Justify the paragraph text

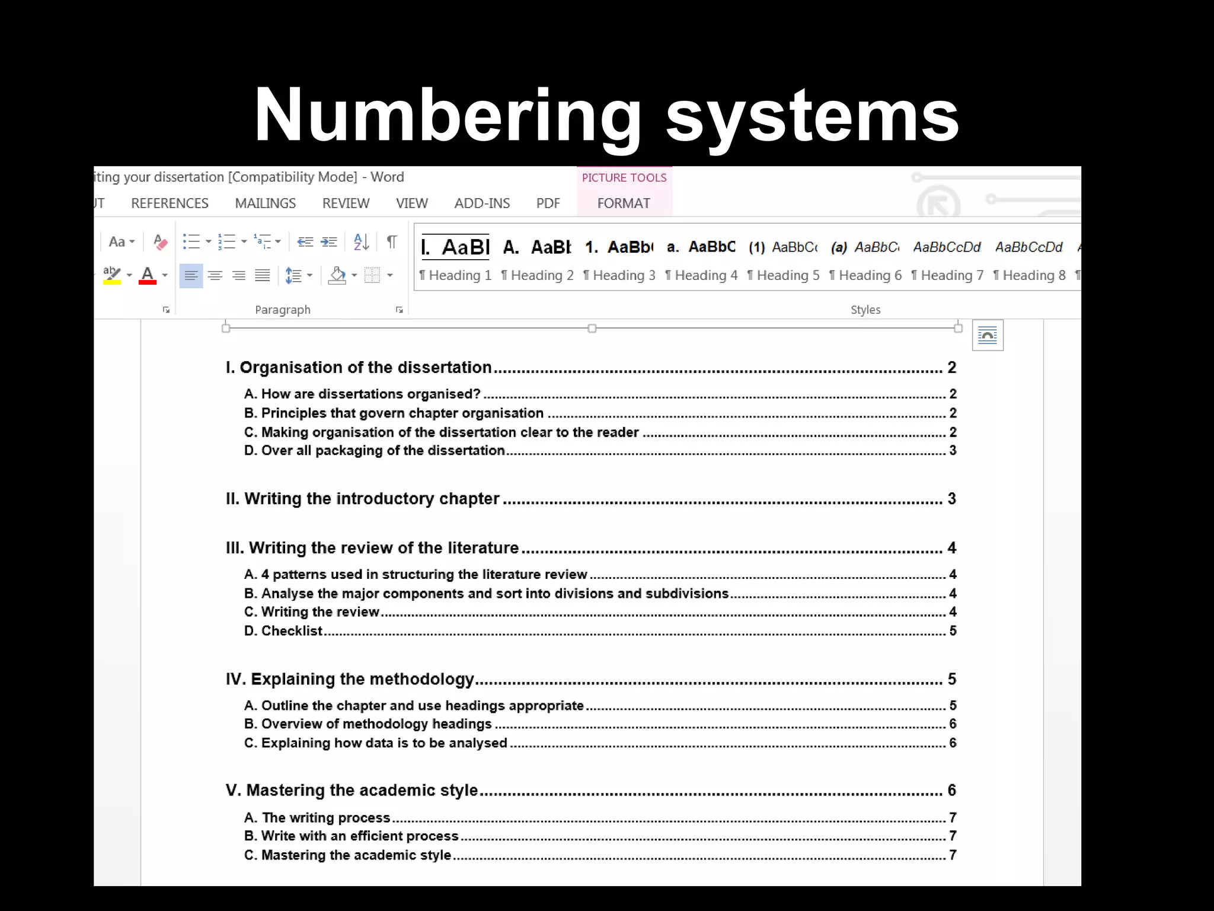(x=263, y=276)
